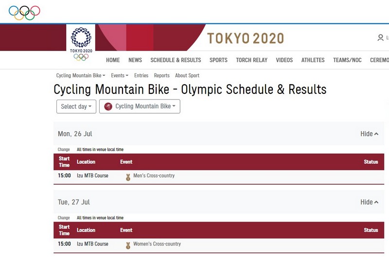Open the Cycling Mountain Bike sport dropdown button
The image size is (389, 259).
pos(140,106)
